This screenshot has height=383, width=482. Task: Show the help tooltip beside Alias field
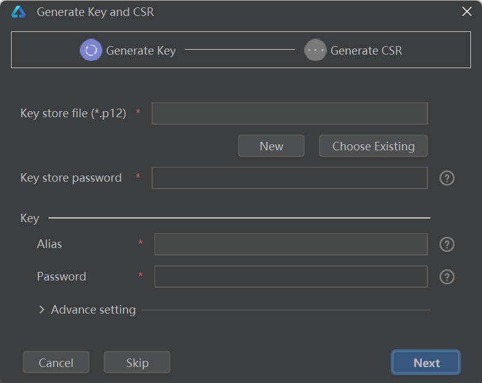[x=447, y=244]
